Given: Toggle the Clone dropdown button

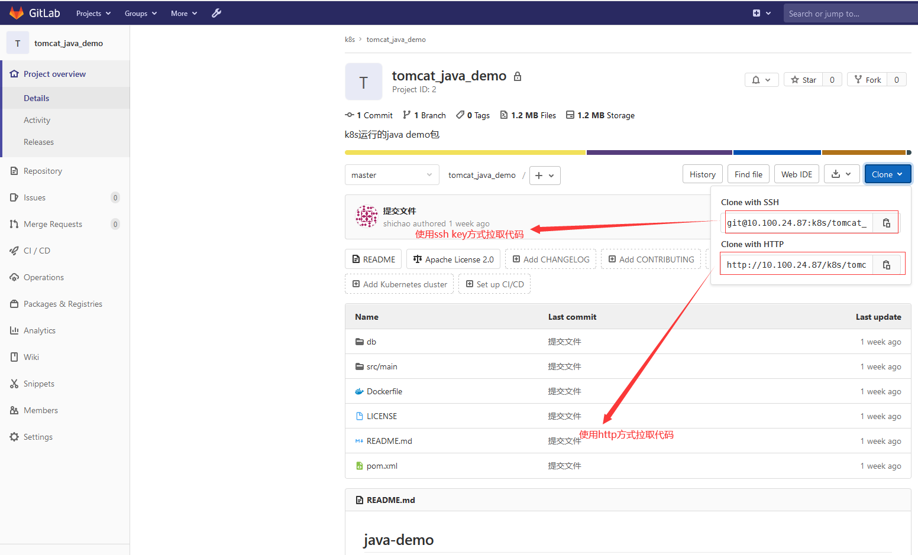Looking at the screenshot, I should click(x=887, y=174).
